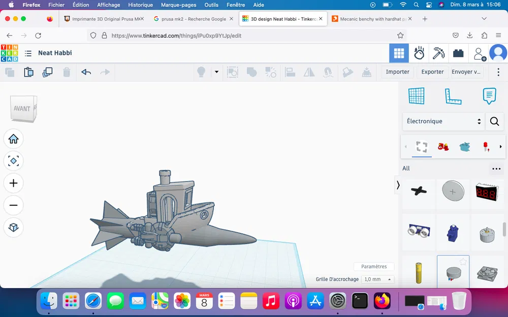
Task: Click the Paste icon
Action: [29, 72]
